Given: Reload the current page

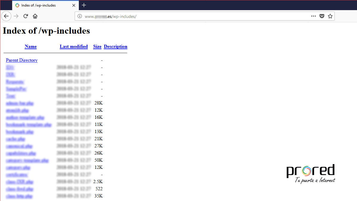Looking at the screenshot, I should point(26,16).
